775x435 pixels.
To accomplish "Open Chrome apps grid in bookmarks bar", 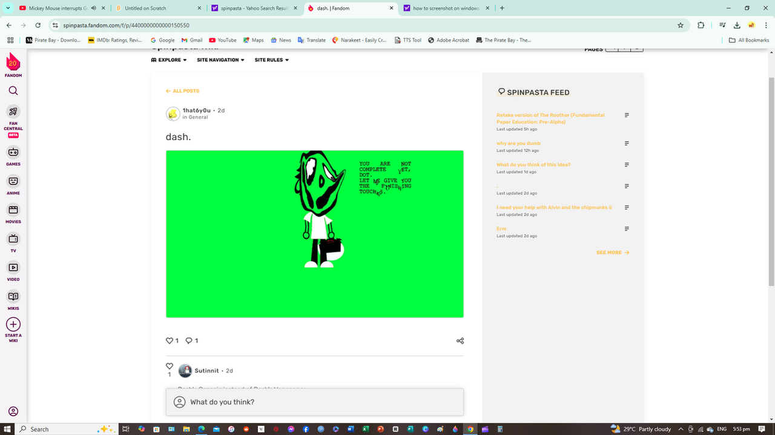I will point(10,40).
